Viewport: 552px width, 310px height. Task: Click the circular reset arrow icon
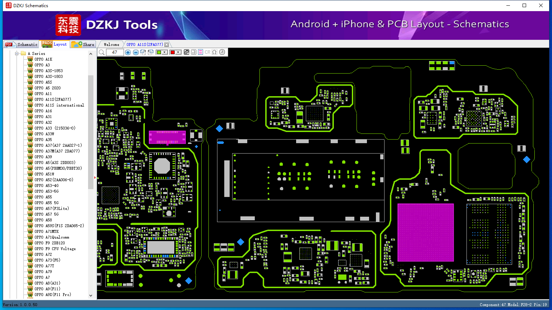click(222, 52)
